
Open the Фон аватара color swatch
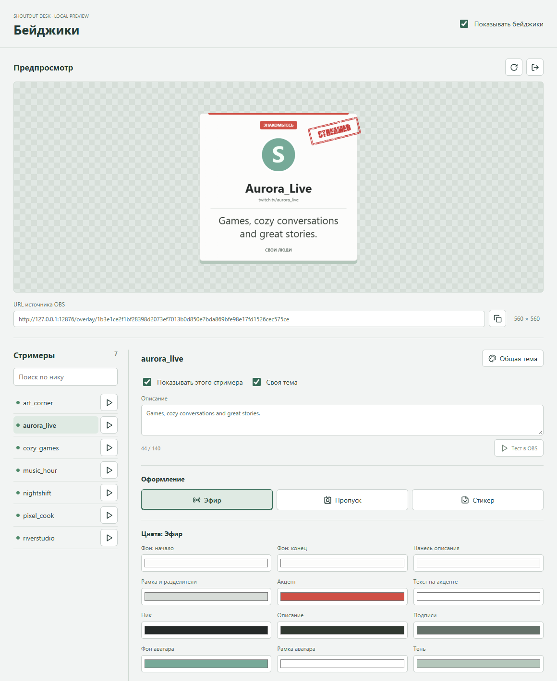pyautogui.click(x=206, y=664)
